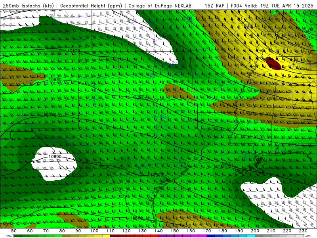Click the 210 value on the color scale
Viewport: 317px width, 238px height.
click(271, 231)
